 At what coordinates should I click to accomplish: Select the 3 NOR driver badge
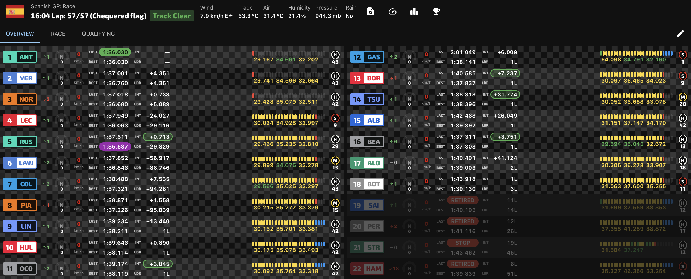coord(20,99)
